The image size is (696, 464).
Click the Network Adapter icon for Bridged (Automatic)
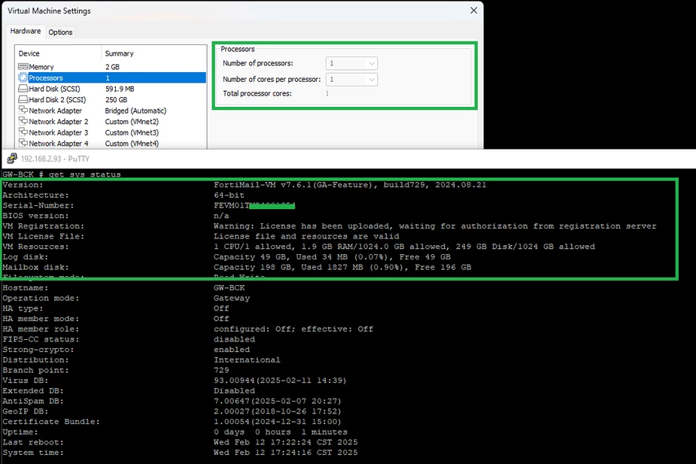(x=23, y=110)
